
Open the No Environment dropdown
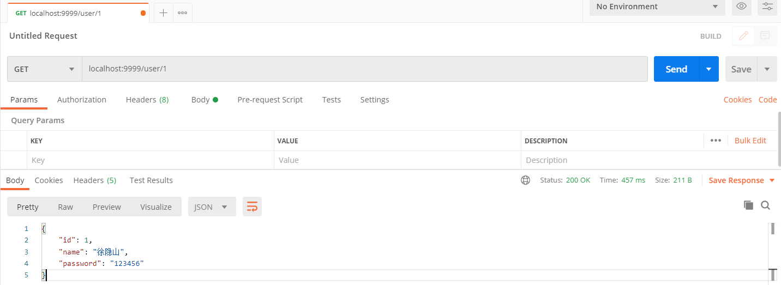(x=657, y=7)
